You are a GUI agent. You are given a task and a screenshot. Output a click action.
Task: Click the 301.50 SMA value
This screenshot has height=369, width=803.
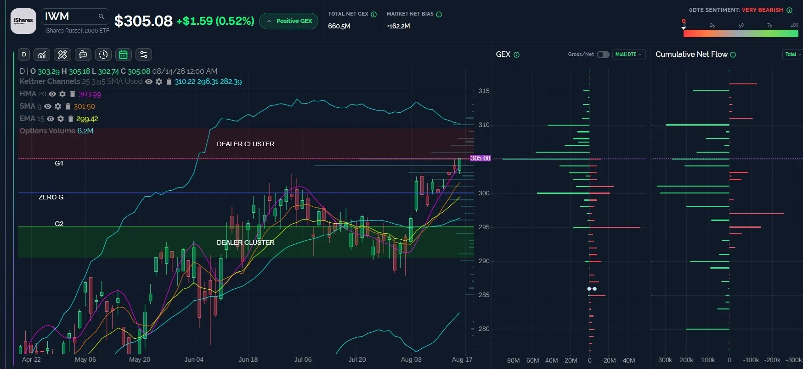click(85, 106)
